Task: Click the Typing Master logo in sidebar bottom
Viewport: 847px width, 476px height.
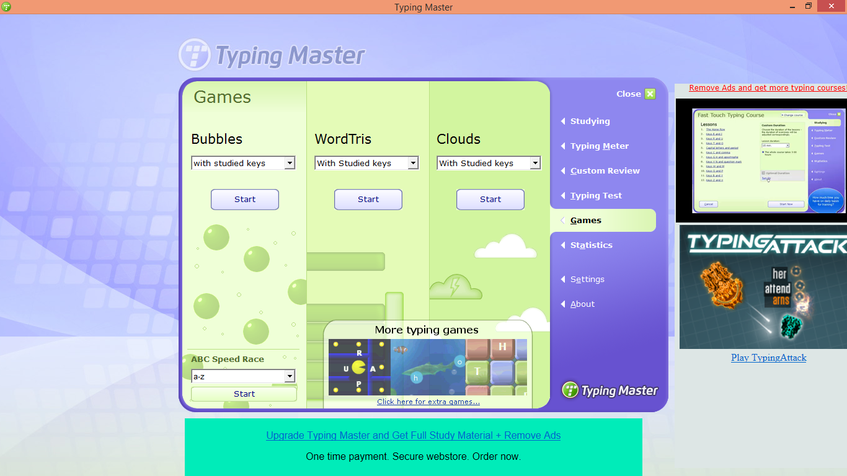Action: tap(610, 390)
